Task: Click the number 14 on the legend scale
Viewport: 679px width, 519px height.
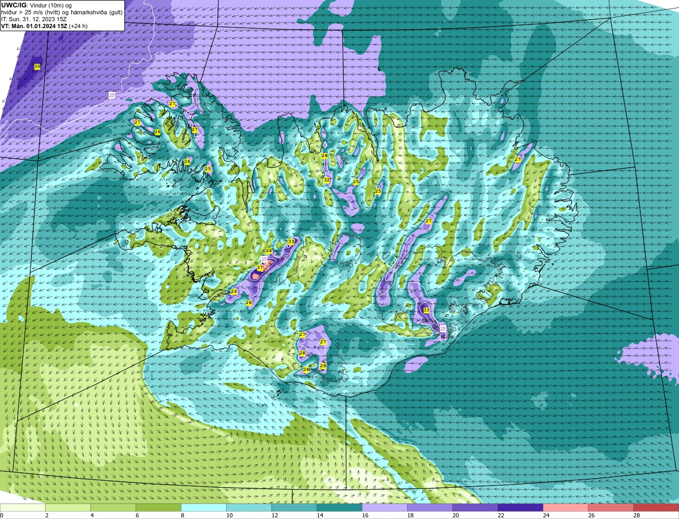Action: pyautogui.click(x=319, y=515)
